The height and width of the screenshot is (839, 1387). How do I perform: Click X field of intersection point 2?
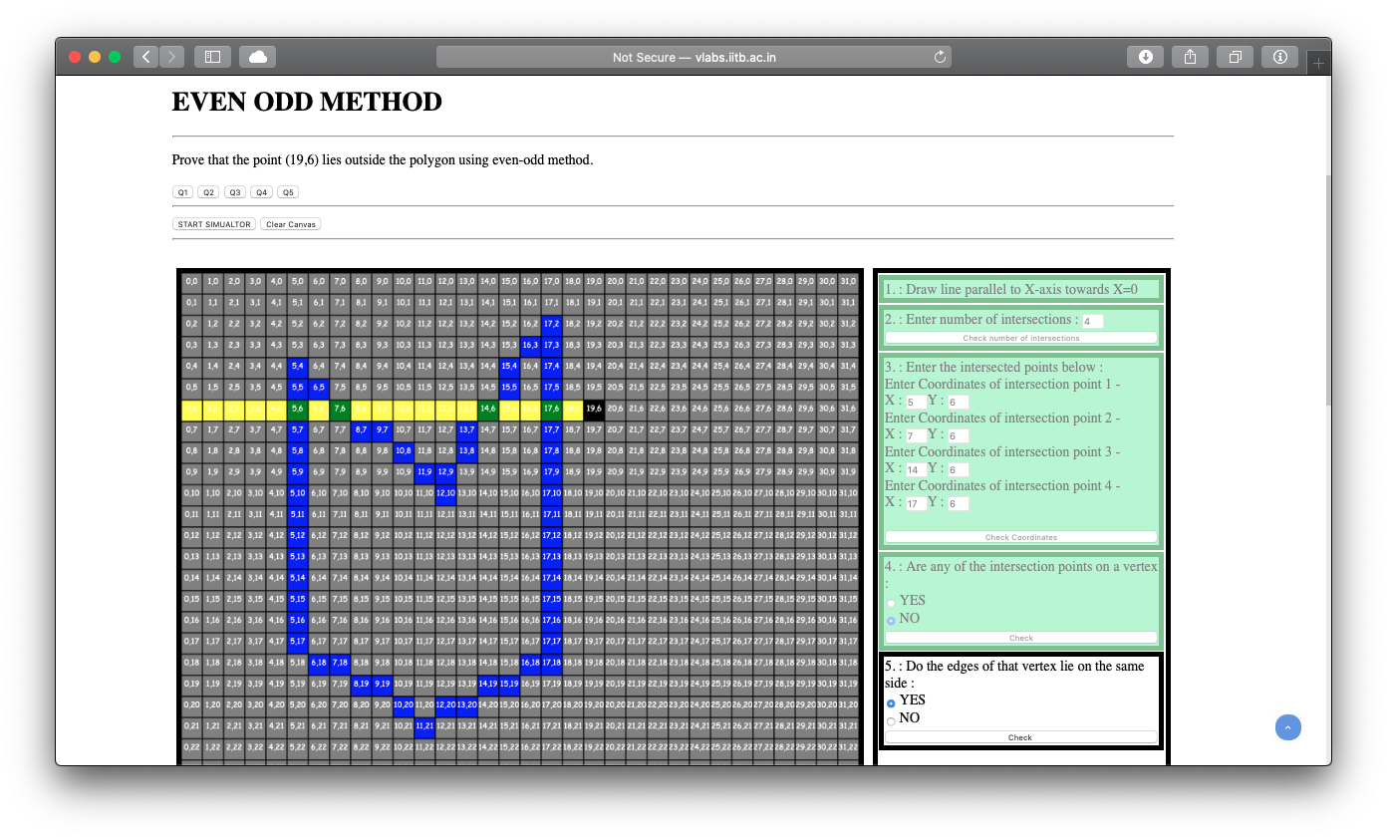tap(916, 436)
